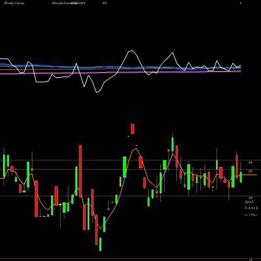Click the lowest green candlestick at chart bottom
The width and height of the screenshot is (261, 261).
click(x=100, y=244)
